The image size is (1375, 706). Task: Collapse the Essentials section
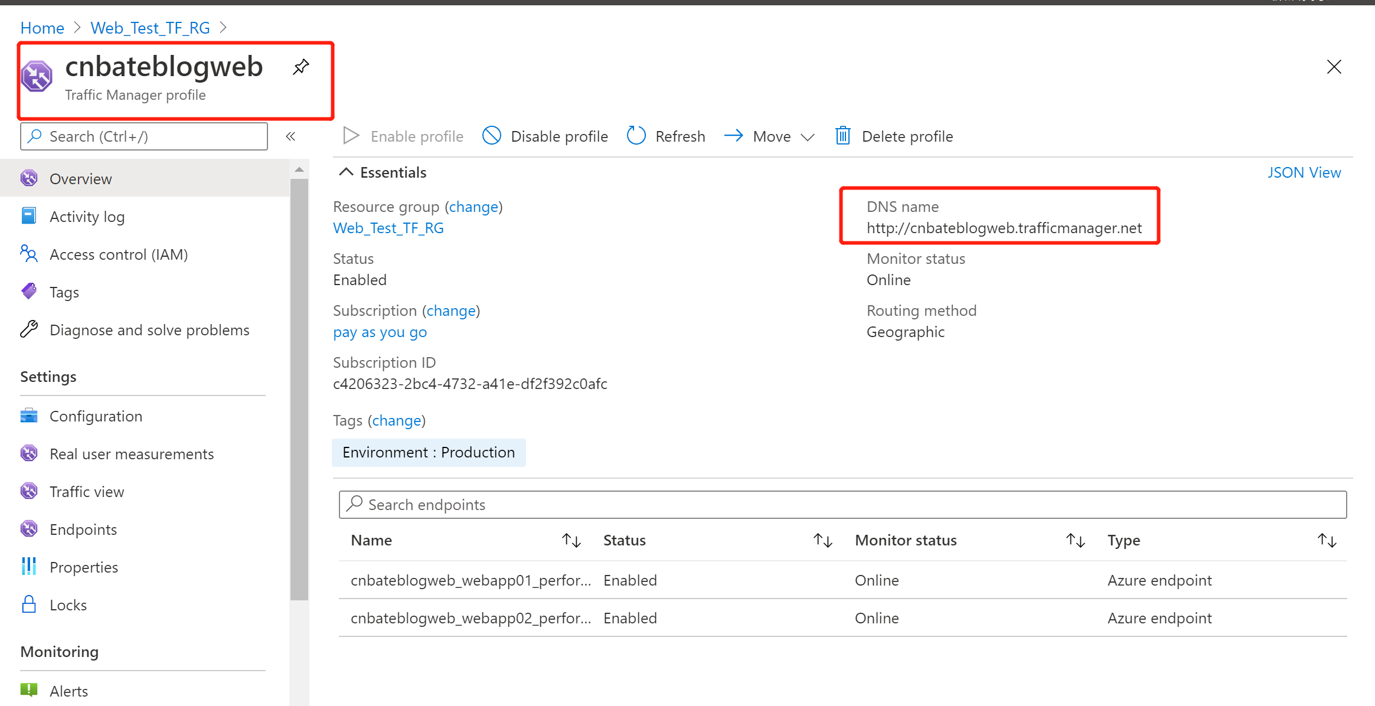[x=344, y=172]
